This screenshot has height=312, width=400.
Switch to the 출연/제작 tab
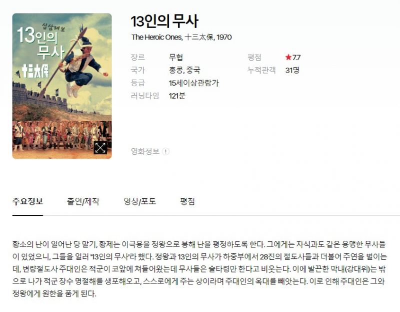tap(83, 201)
